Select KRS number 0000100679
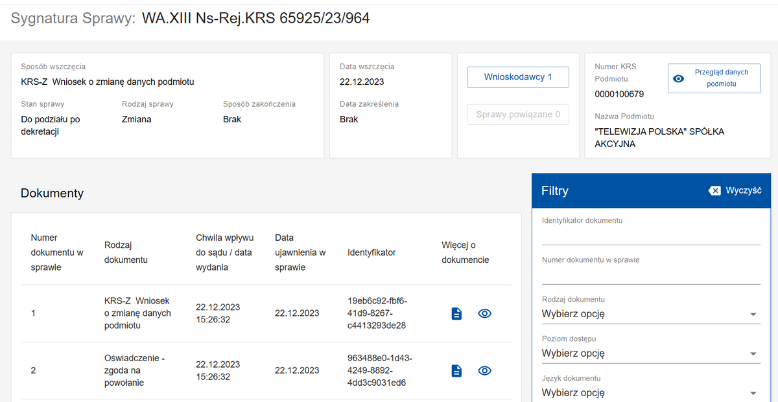This screenshot has height=402, width=778. click(619, 95)
